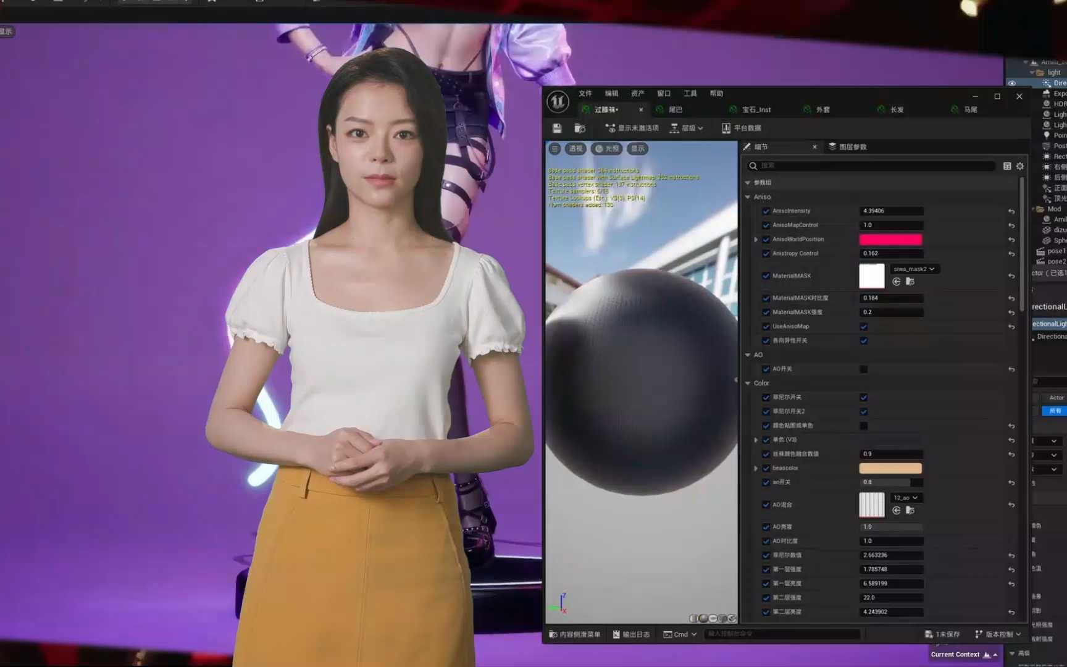Click the 显示 show button in viewport

pyautogui.click(x=638, y=148)
